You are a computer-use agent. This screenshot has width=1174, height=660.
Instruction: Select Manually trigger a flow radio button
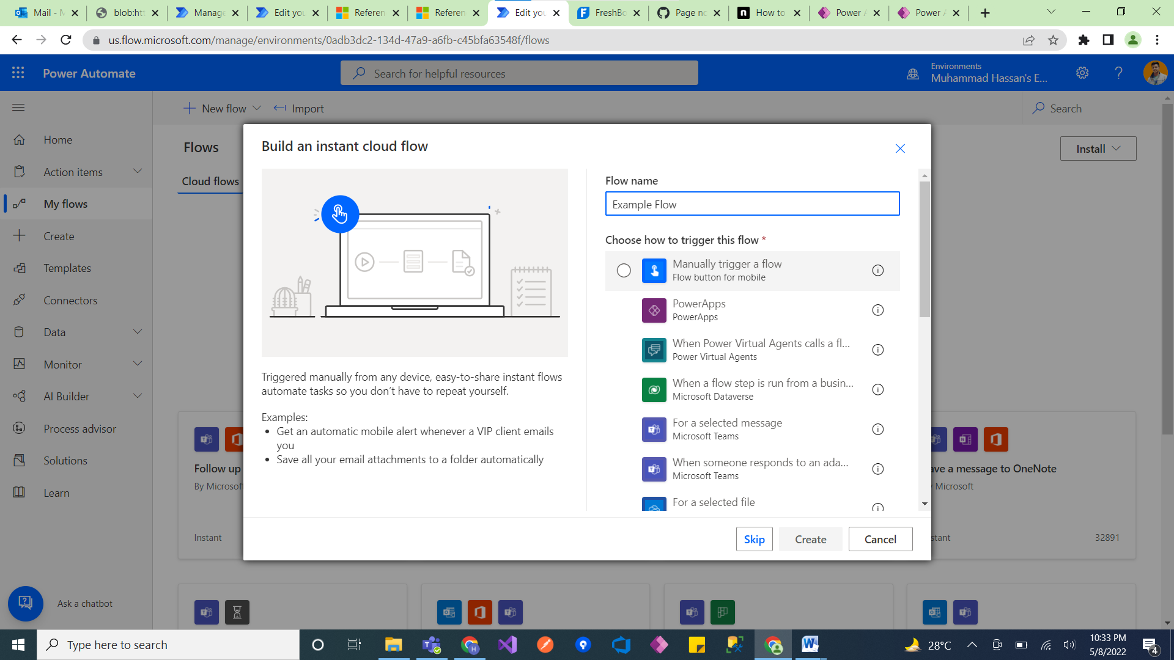coord(624,271)
